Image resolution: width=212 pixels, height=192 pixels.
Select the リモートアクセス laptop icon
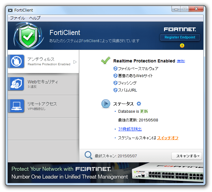16,106
